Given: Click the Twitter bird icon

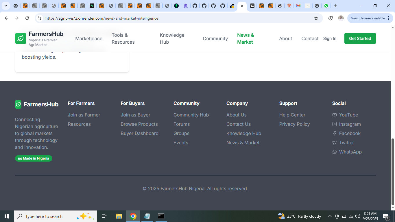Looking at the screenshot, I should click(335, 143).
